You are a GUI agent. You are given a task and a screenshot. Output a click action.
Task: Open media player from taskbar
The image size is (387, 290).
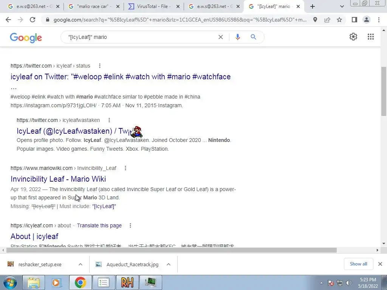(x=57, y=282)
